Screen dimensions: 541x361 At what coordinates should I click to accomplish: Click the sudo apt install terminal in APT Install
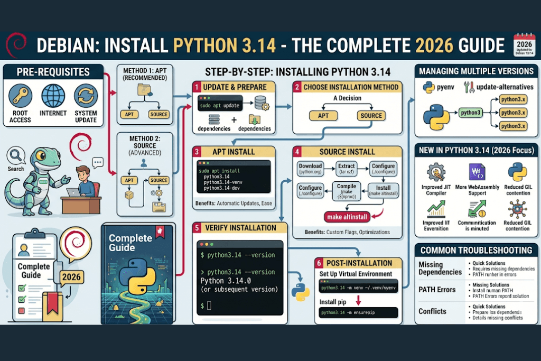[234, 177]
